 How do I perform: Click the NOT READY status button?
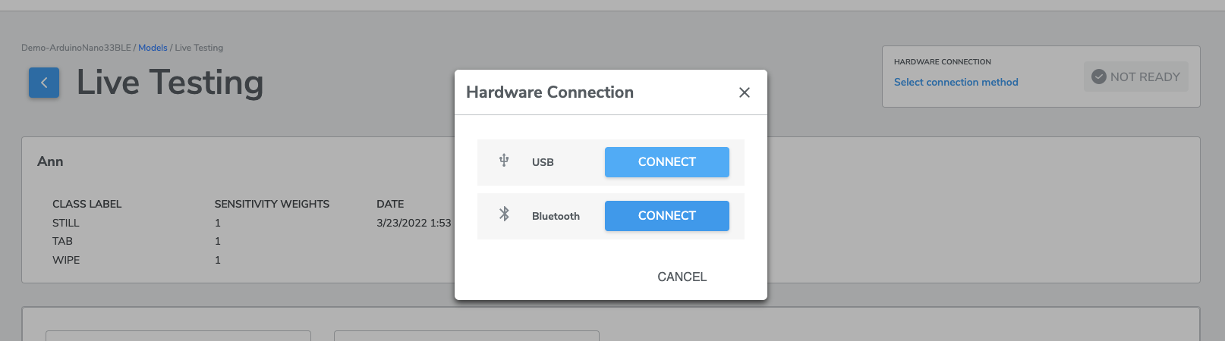coord(1135,77)
